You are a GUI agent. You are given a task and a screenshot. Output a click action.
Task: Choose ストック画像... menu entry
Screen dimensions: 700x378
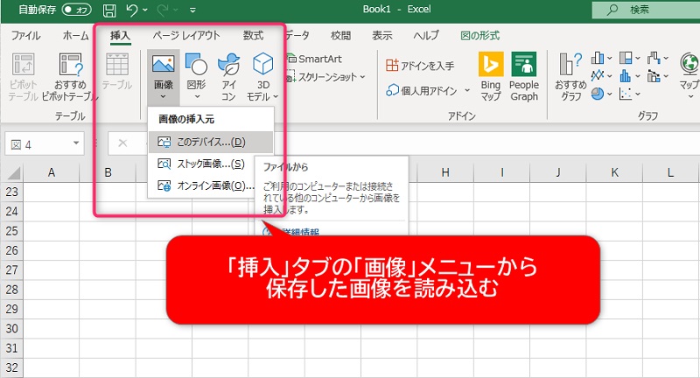[210, 164]
